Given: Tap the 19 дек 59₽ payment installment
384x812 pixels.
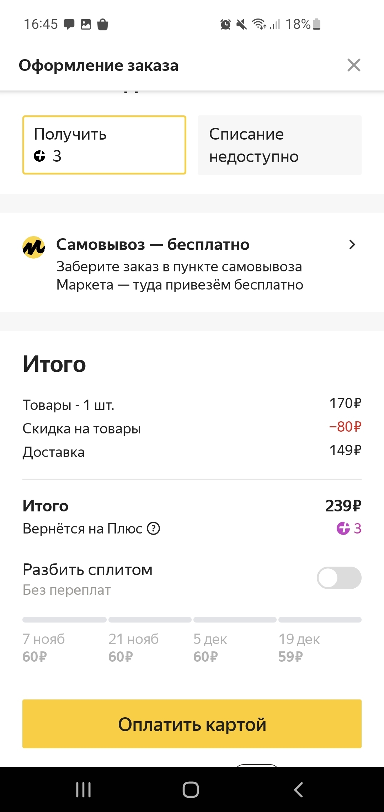Looking at the screenshot, I should pyautogui.click(x=299, y=648).
